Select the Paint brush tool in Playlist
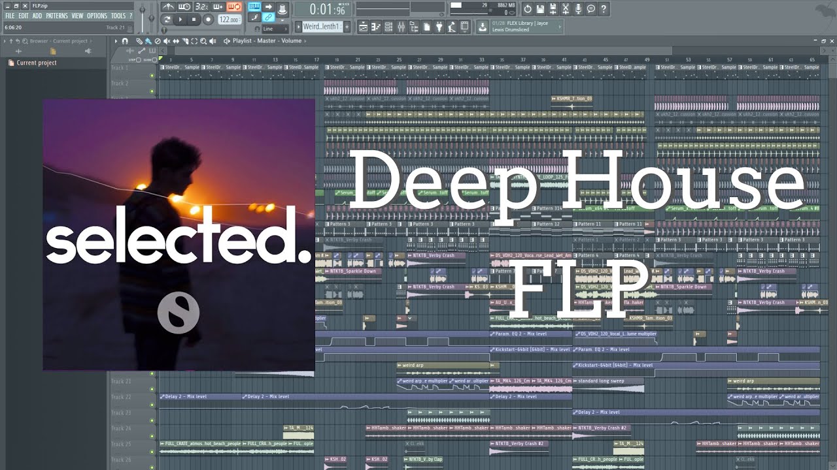837x470 pixels. pyautogui.click(x=148, y=41)
